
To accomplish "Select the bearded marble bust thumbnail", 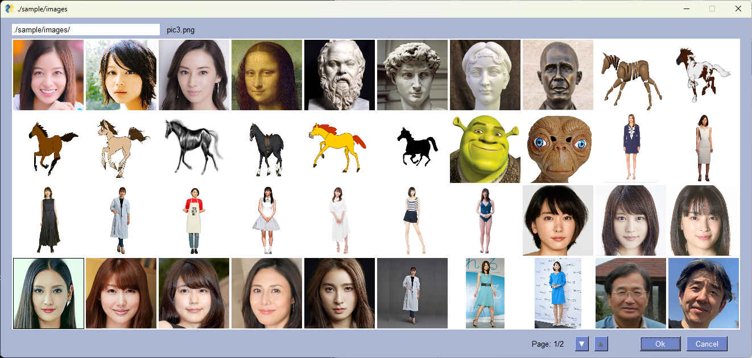I will tap(340, 75).
